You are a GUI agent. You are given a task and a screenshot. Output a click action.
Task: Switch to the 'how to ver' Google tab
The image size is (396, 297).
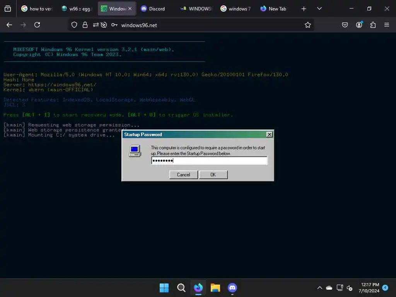point(37,9)
